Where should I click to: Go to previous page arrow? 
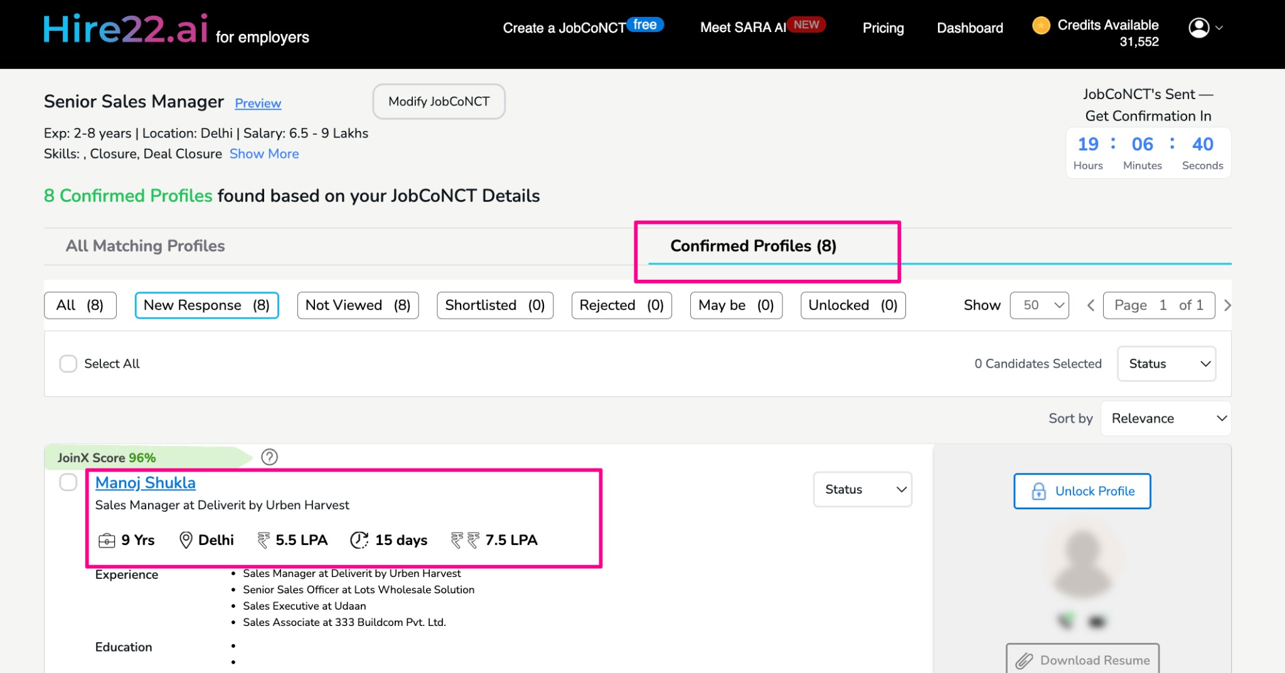1090,305
